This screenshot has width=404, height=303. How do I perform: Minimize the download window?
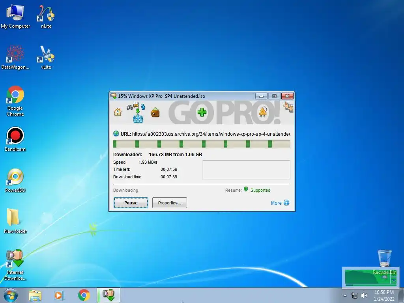[x=261, y=96]
